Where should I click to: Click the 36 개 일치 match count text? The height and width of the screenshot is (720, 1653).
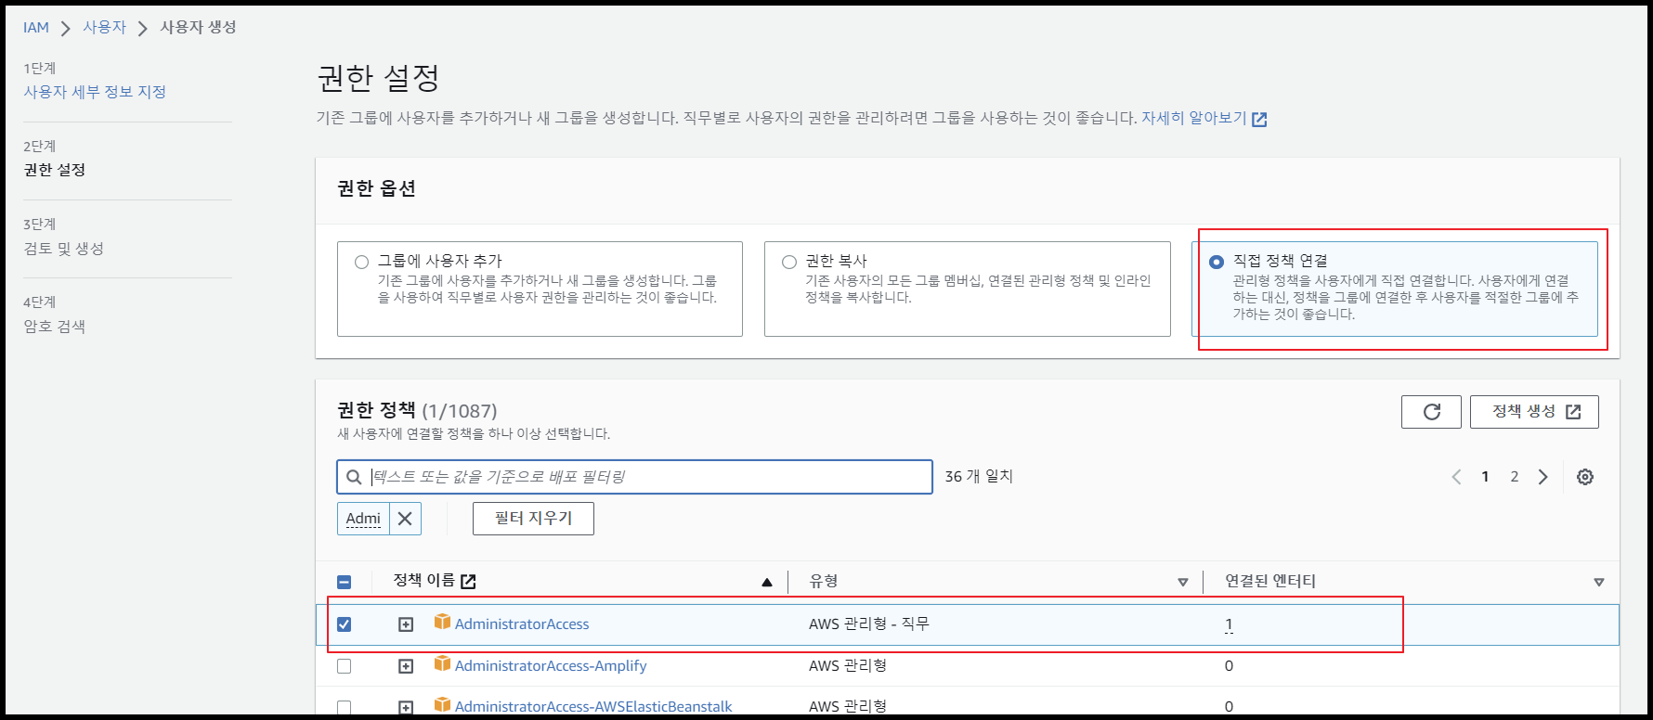click(x=979, y=476)
